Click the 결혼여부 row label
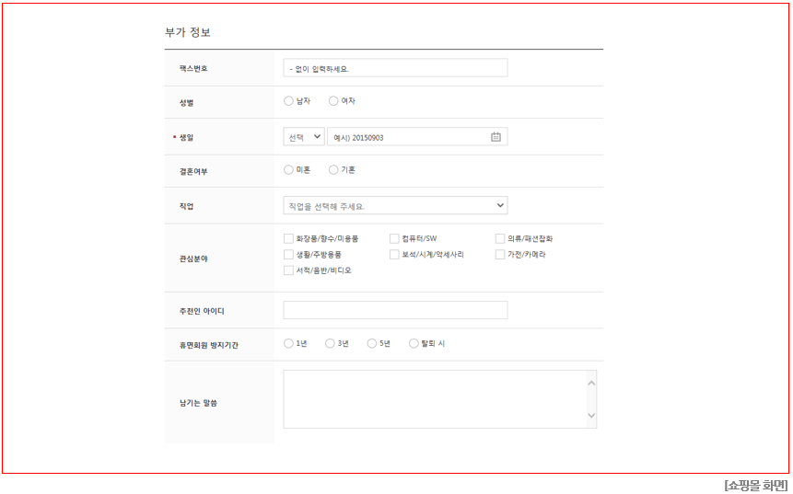The height and width of the screenshot is (494, 793). coord(193,172)
